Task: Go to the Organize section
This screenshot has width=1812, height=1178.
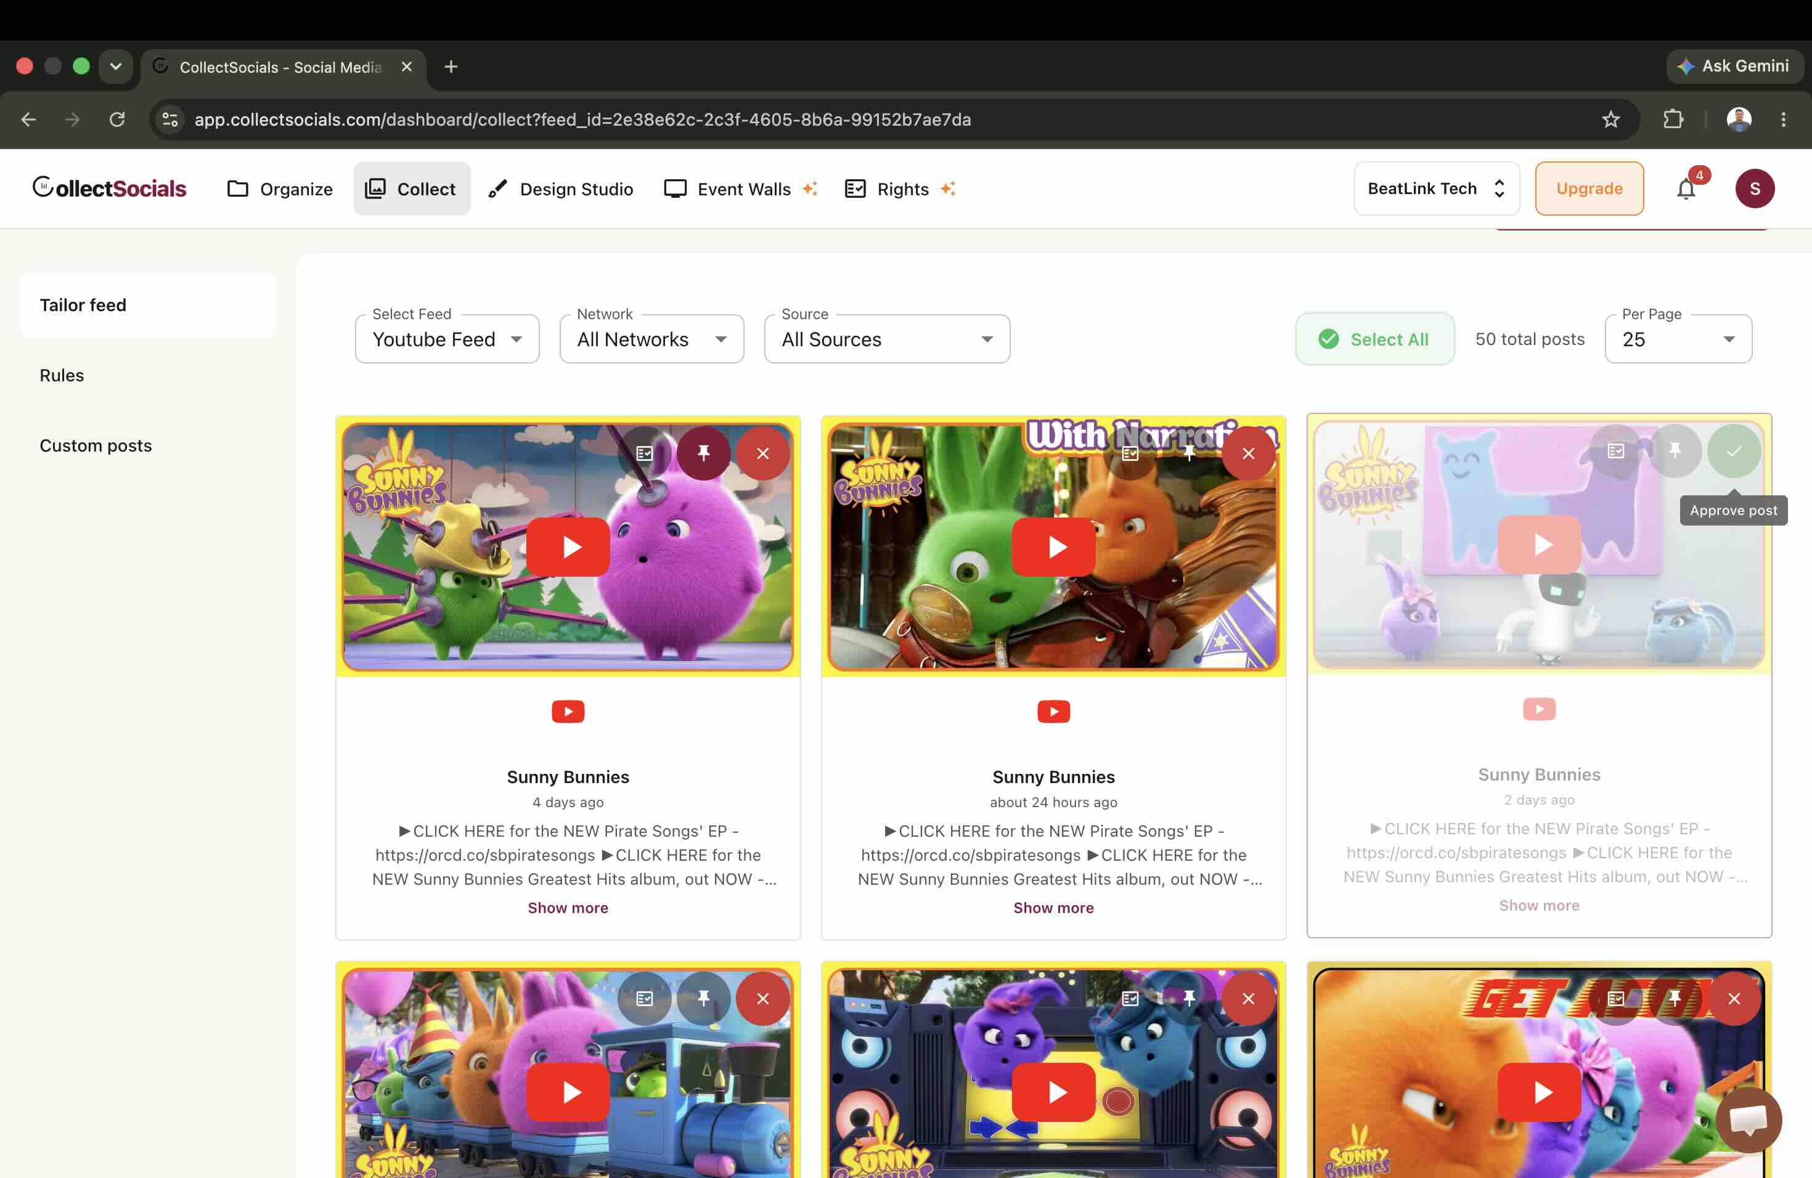Action: (x=280, y=189)
